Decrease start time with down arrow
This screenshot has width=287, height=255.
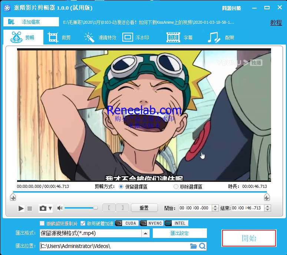pos(215,210)
